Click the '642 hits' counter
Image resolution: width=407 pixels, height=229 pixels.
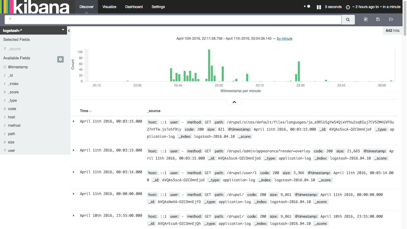click(x=392, y=30)
